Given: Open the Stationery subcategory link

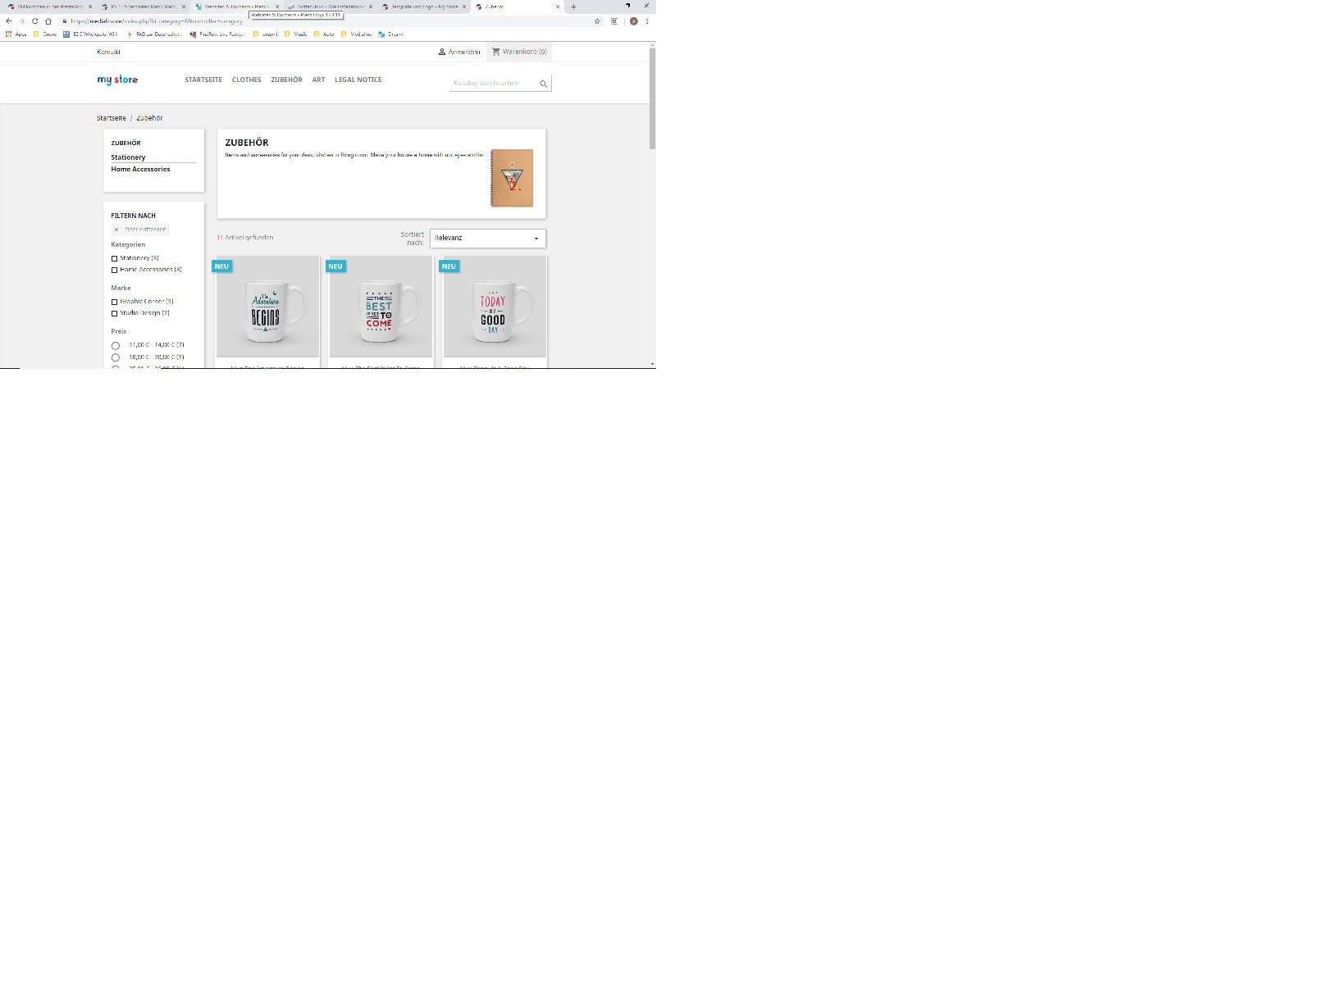Looking at the screenshot, I should 128,157.
